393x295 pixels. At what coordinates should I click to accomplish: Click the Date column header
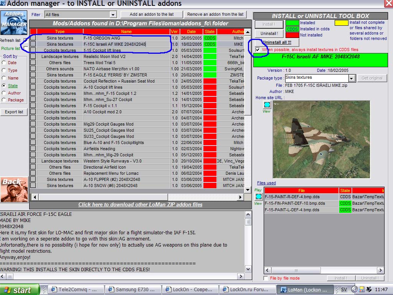[191, 31]
